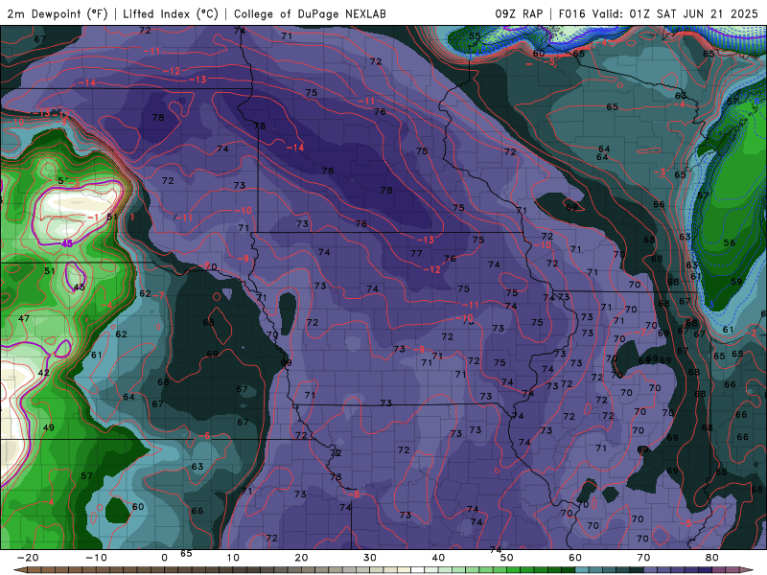Click the 42 dewpoint value on map
This screenshot has width=767, height=575.
click(43, 373)
